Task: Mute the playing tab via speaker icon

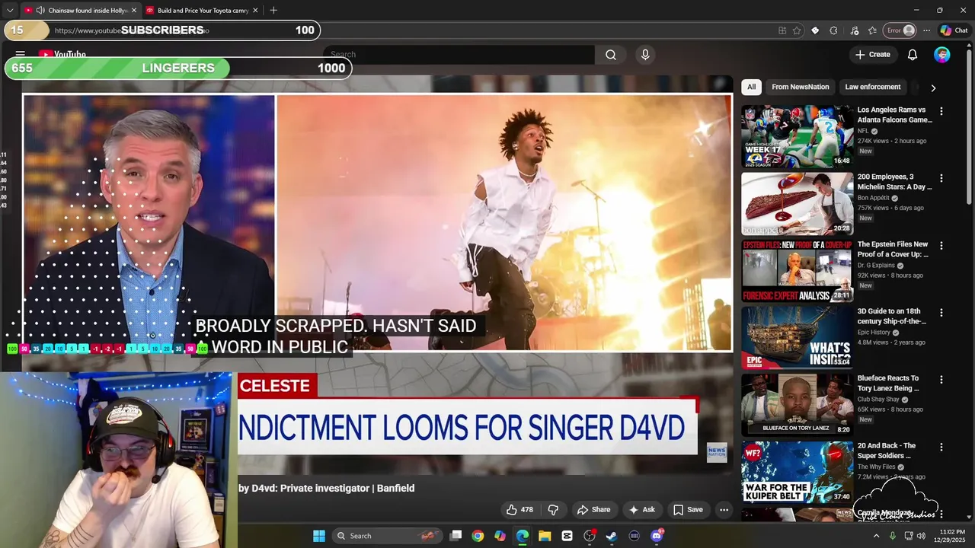Action: [x=40, y=11]
